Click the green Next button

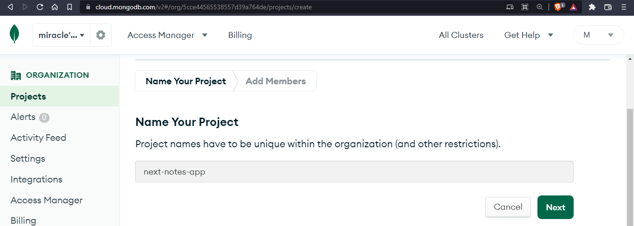point(556,207)
